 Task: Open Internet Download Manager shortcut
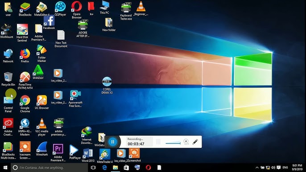pyautogui.click(x=87, y=135)
